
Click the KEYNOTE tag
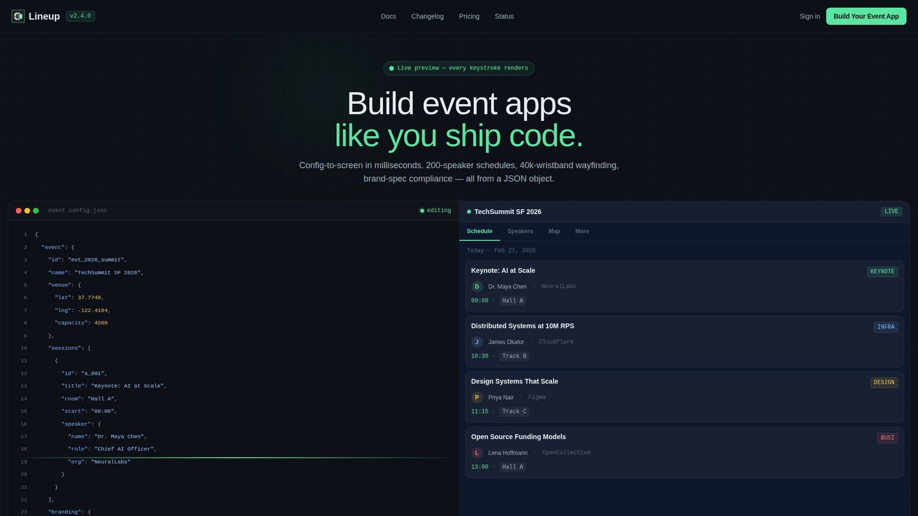pos(882,272)
